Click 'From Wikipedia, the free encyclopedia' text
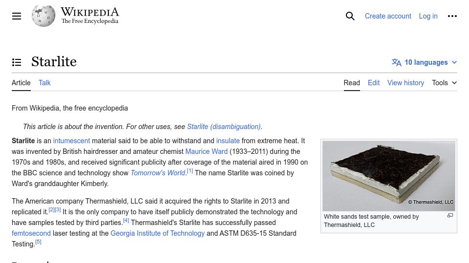The image size is (469, 263). (x=70, y=108)
